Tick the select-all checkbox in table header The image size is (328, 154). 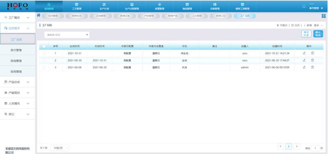tap(44, 46)
